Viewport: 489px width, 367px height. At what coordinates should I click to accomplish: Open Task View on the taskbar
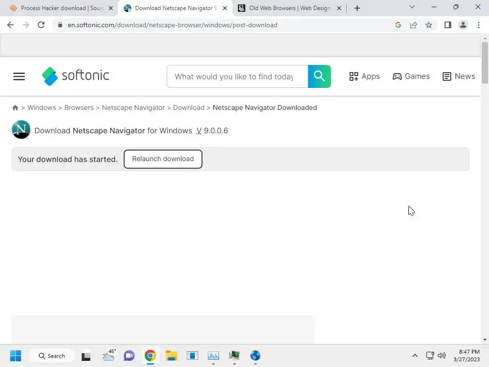point(86,356)
